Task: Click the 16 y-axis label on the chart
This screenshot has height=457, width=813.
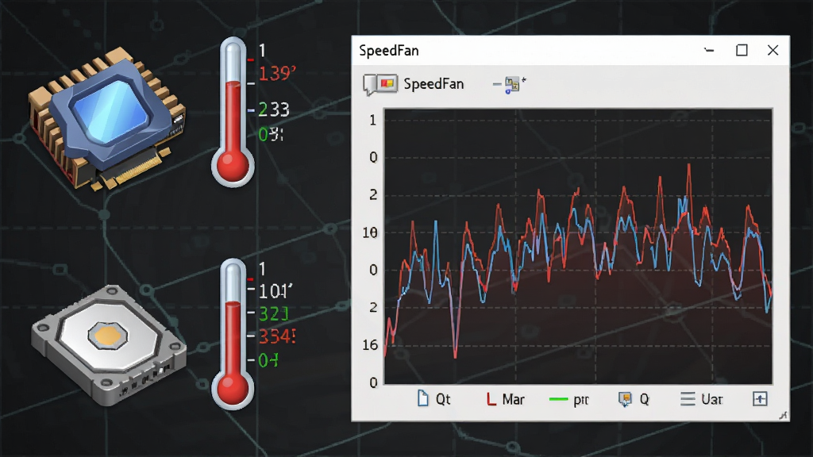Action: pos(370,345)
